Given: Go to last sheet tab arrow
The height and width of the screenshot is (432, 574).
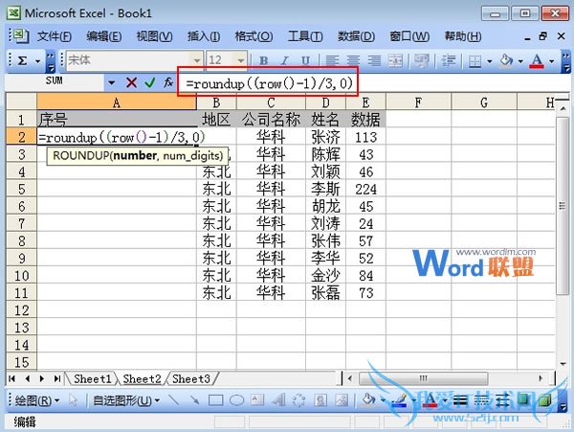Looking at the screenshot, I should click(x=57, y=378).
